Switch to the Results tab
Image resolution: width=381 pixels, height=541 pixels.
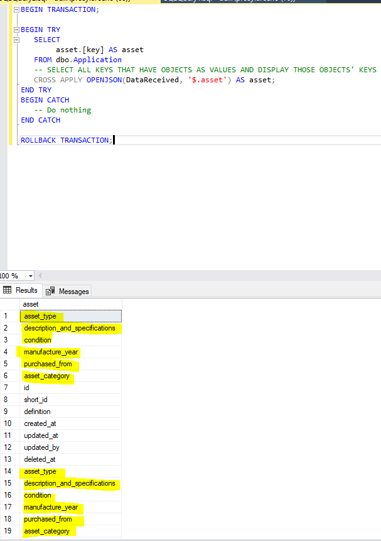(x=21, y=290)
